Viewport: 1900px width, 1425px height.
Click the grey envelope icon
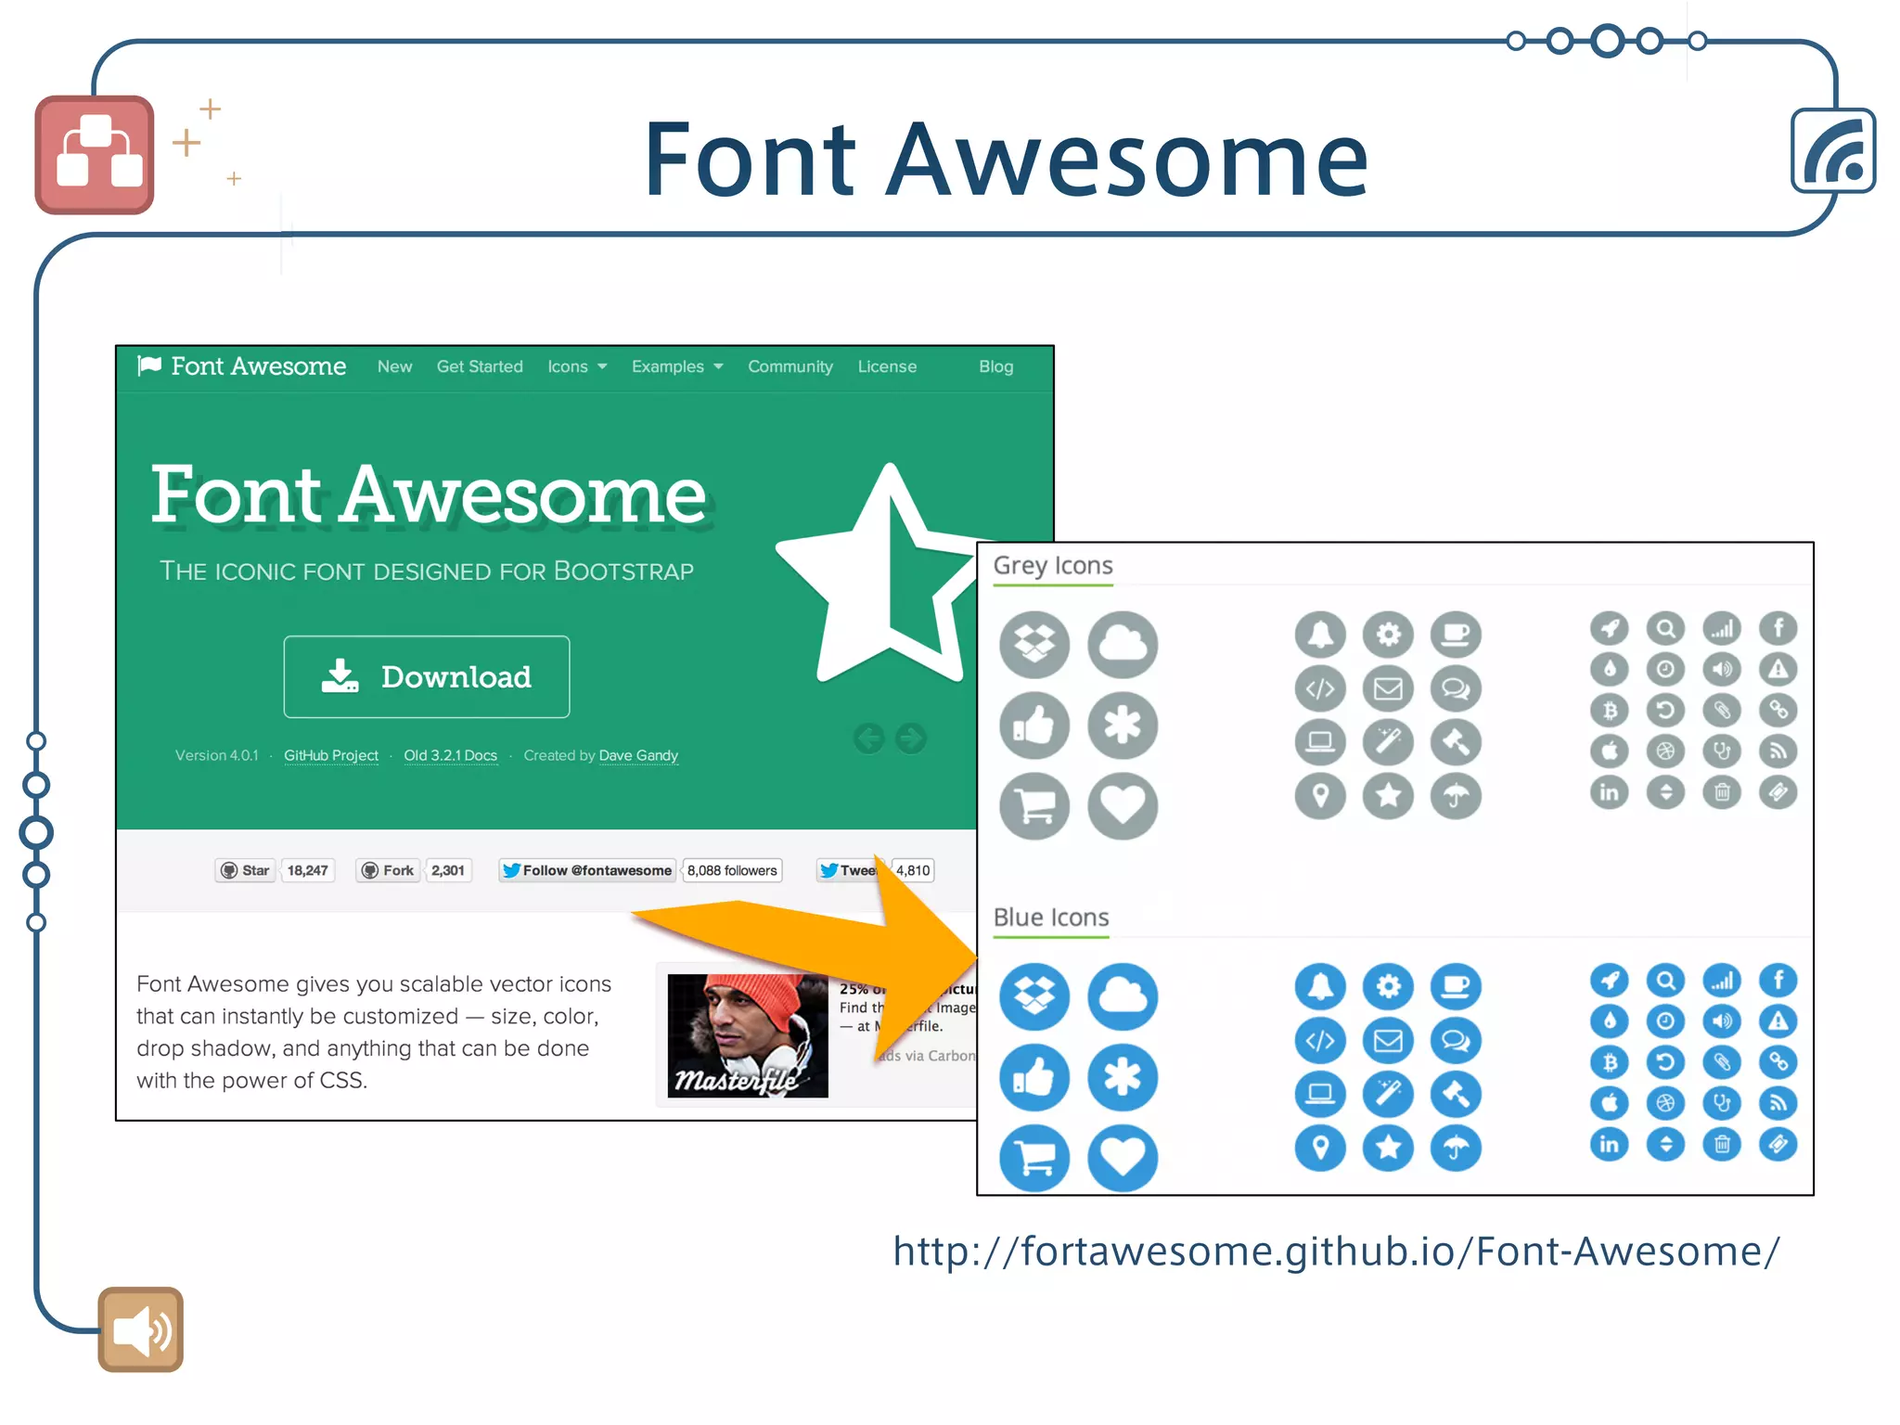tap(1388, 688)
